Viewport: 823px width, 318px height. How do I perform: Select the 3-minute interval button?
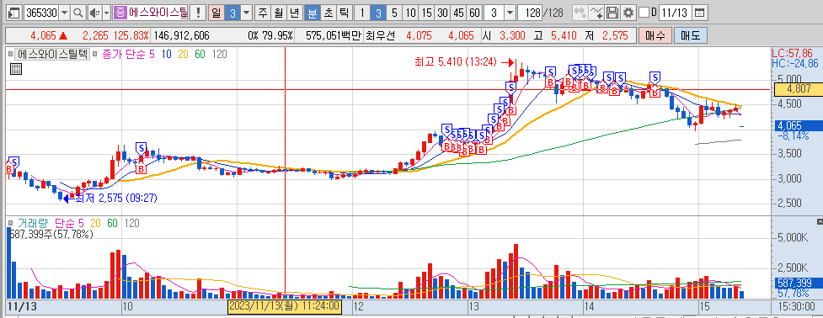pos(378,13)
